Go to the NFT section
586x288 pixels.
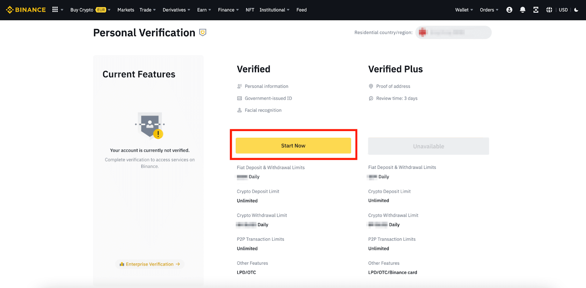(x=250, y=10)
